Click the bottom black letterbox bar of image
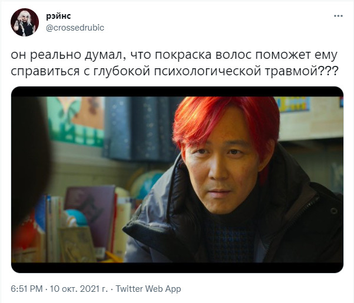 (x=177, y=268)
